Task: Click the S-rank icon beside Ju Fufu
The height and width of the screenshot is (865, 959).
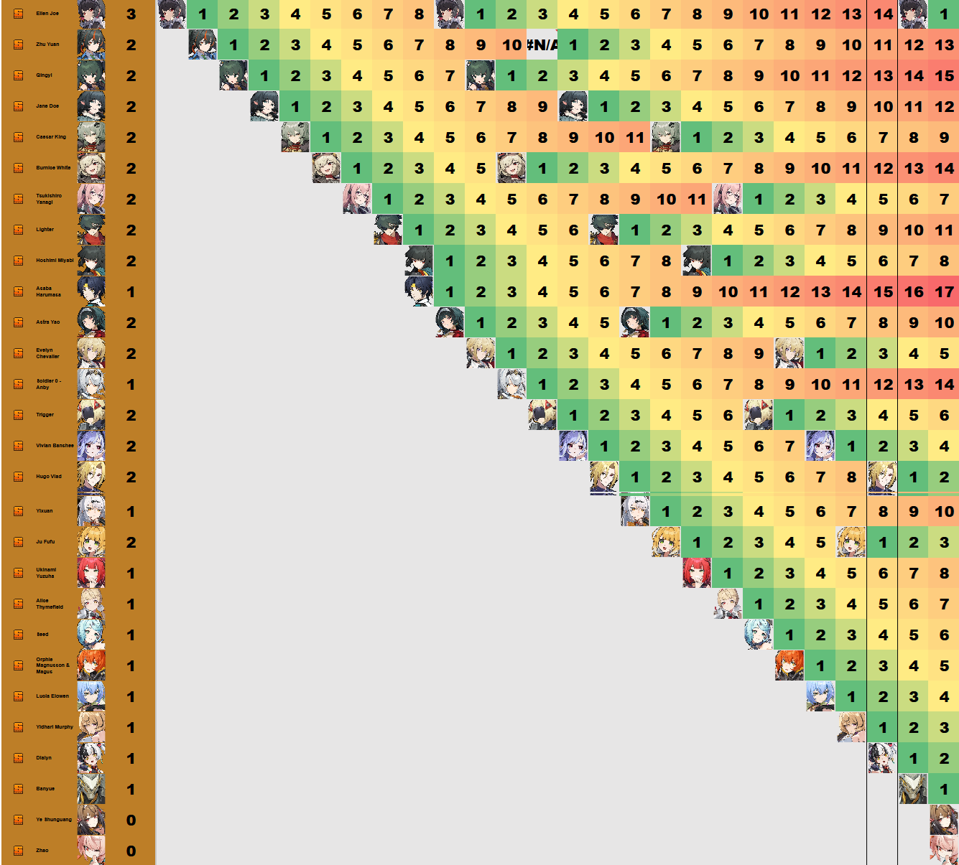Action: pyautogui.click(x=19, y=542)
